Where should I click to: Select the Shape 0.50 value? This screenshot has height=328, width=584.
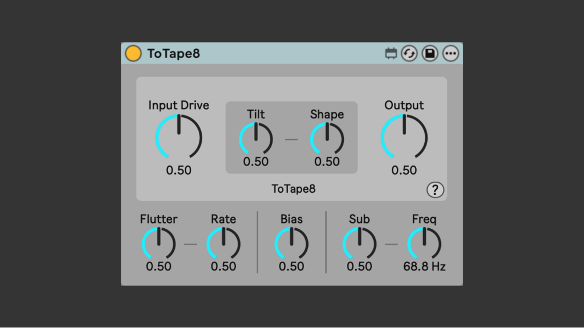(327, 162)
